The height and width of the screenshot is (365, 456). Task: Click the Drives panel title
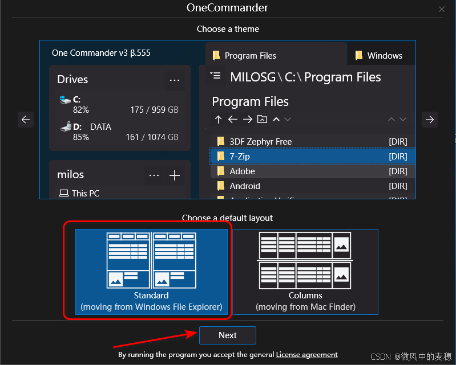click(x=72, y=80)
